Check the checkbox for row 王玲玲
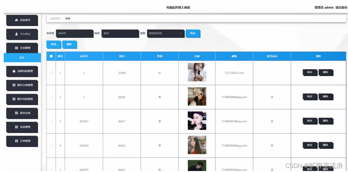The width and height of the screenshot is (348, 172). [x=51, y=73]
